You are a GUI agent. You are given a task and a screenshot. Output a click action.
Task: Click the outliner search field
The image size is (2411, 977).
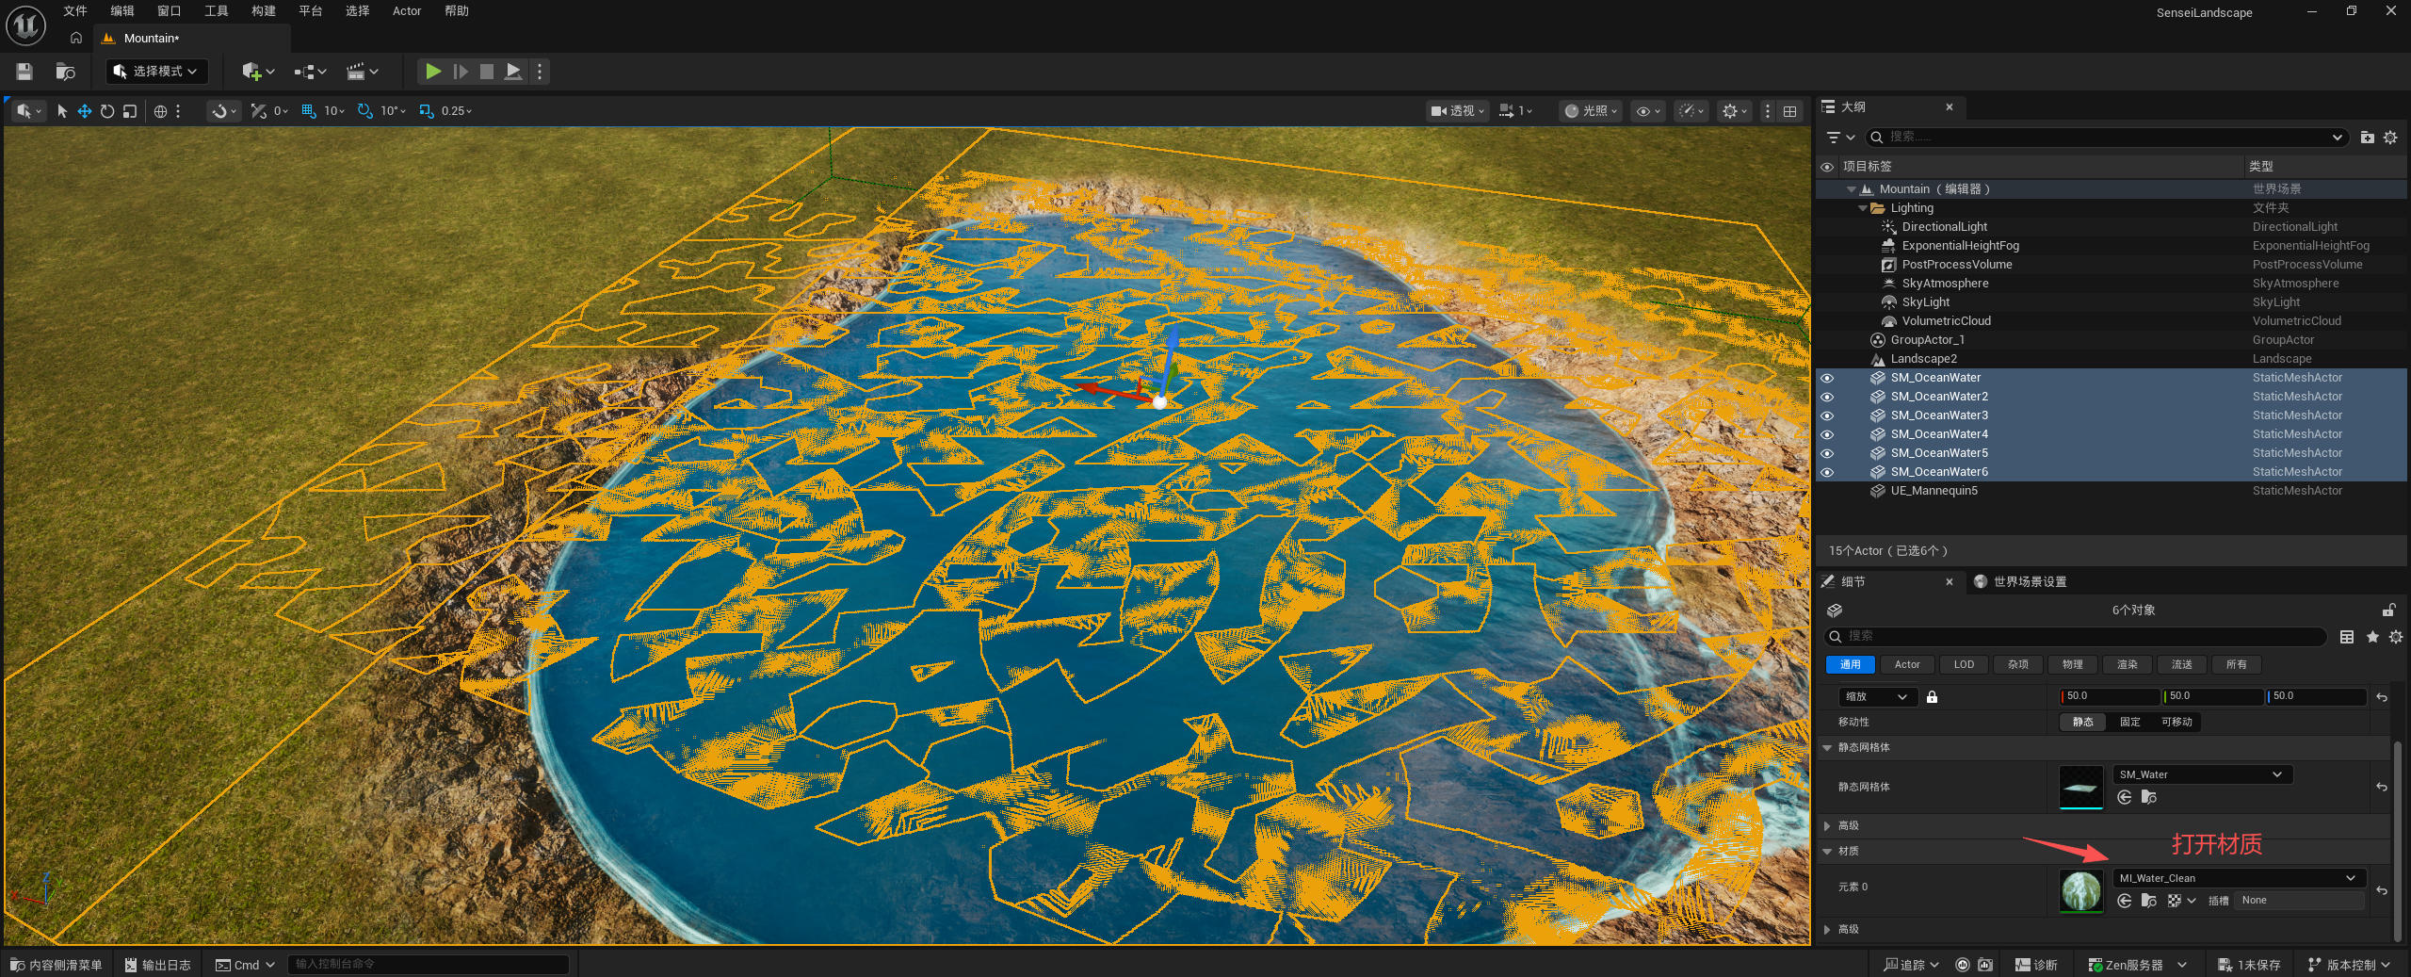[x=2105, y=138]
